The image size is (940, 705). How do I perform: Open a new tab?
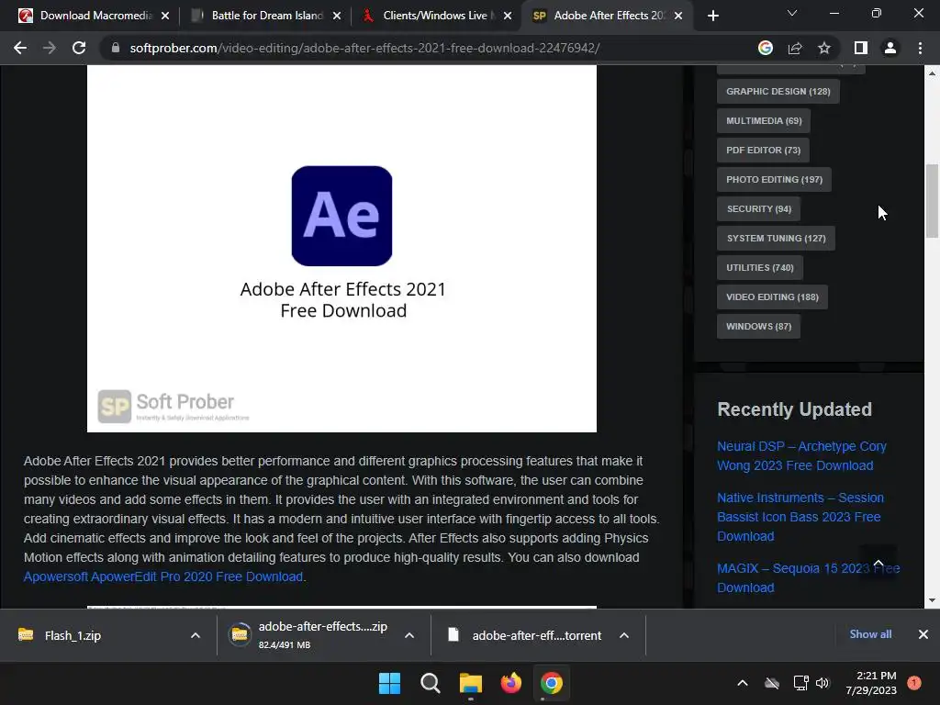click(x=712, y=16)
